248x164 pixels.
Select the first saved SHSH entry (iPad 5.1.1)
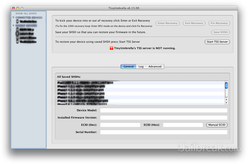click(x=141, y=83)
